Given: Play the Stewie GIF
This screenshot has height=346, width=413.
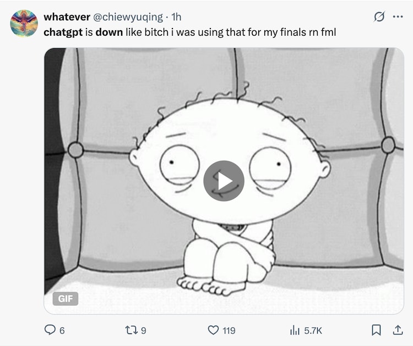Looking at the screenshot, I should click(x=224, y=181).
